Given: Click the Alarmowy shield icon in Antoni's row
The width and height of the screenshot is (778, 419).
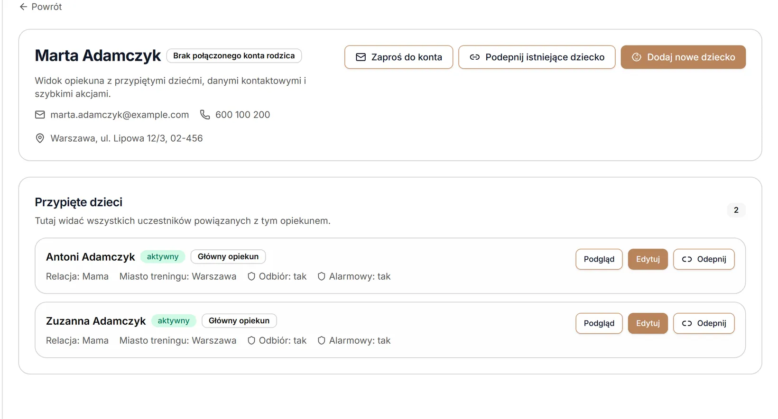Looking at the screenshot, I should (x=321, y=276).
